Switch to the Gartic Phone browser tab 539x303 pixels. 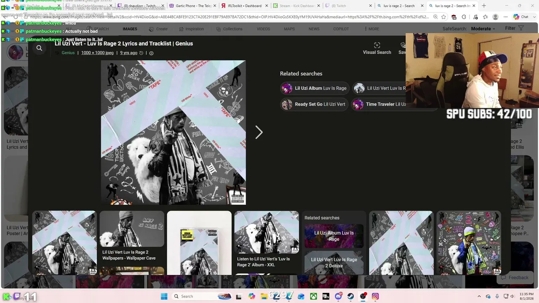click(192, 6)
